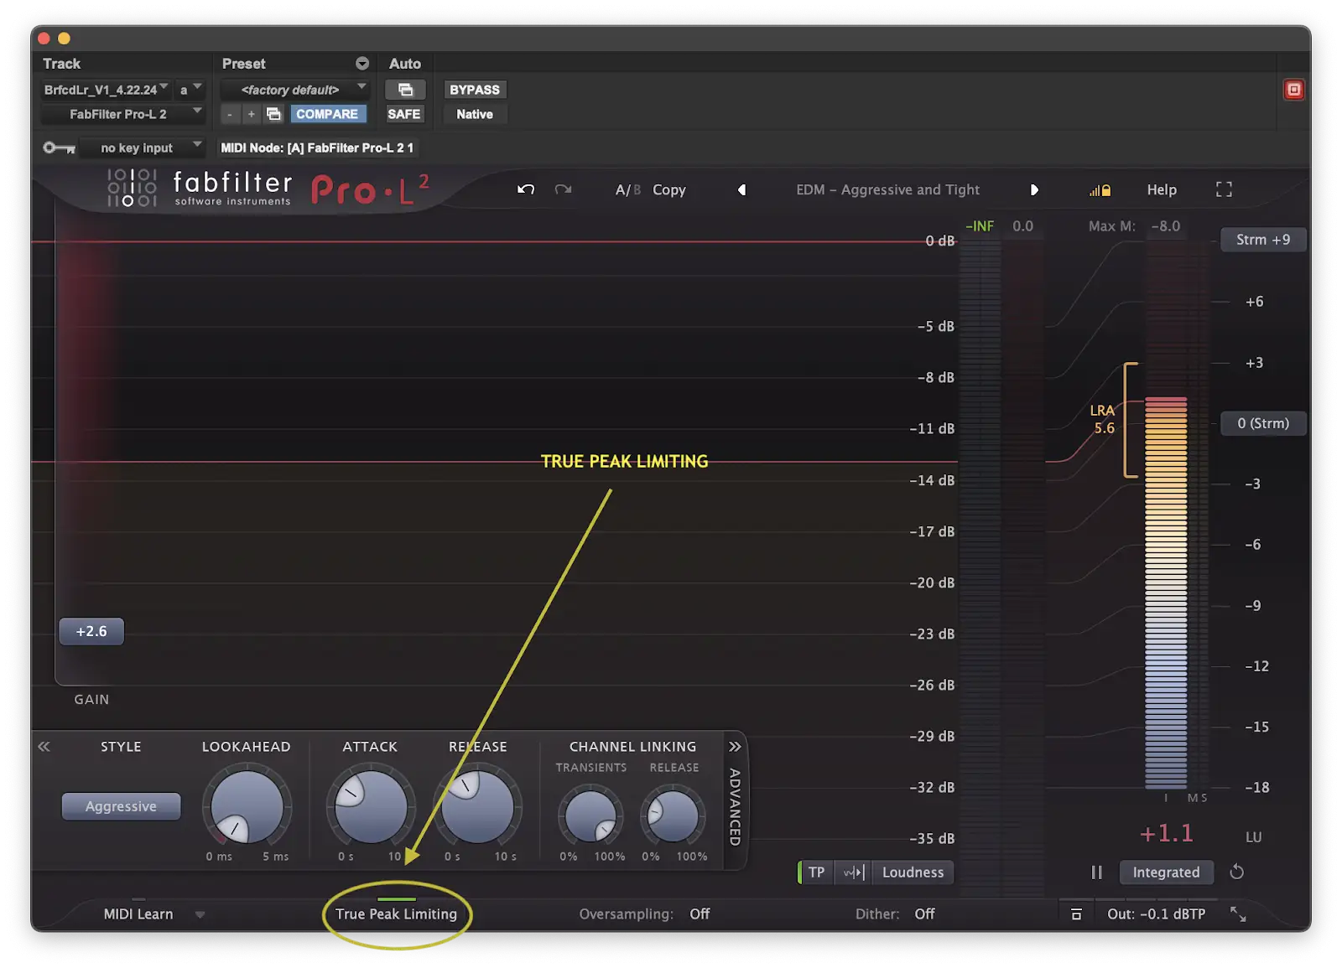Screen dimensions: 1342x968
Task: Pause the loudness metering
Action: (x=1096, y=872)
